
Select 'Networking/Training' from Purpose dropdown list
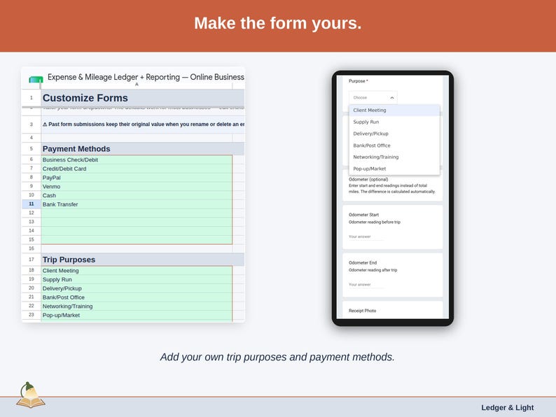pos(394,157)
